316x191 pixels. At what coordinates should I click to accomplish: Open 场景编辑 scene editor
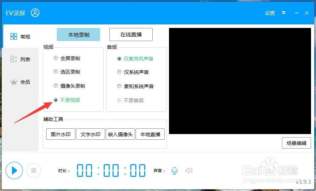tap(296, 143)
